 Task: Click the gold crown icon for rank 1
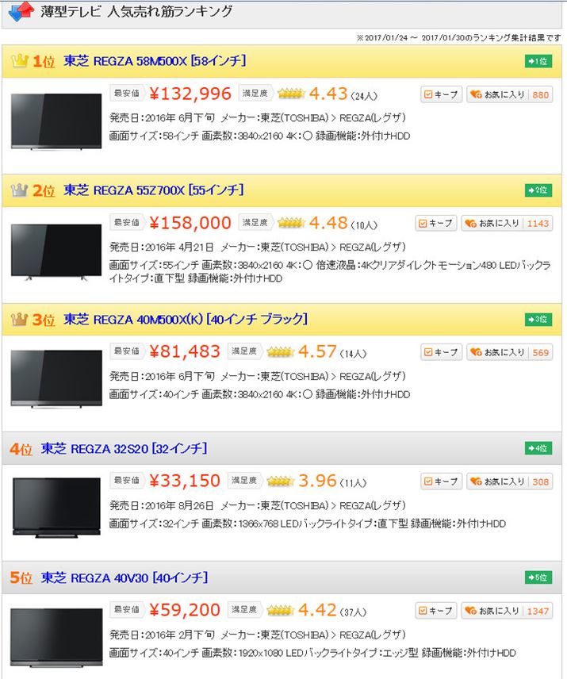pyautogui.click(x=20, y=61)
